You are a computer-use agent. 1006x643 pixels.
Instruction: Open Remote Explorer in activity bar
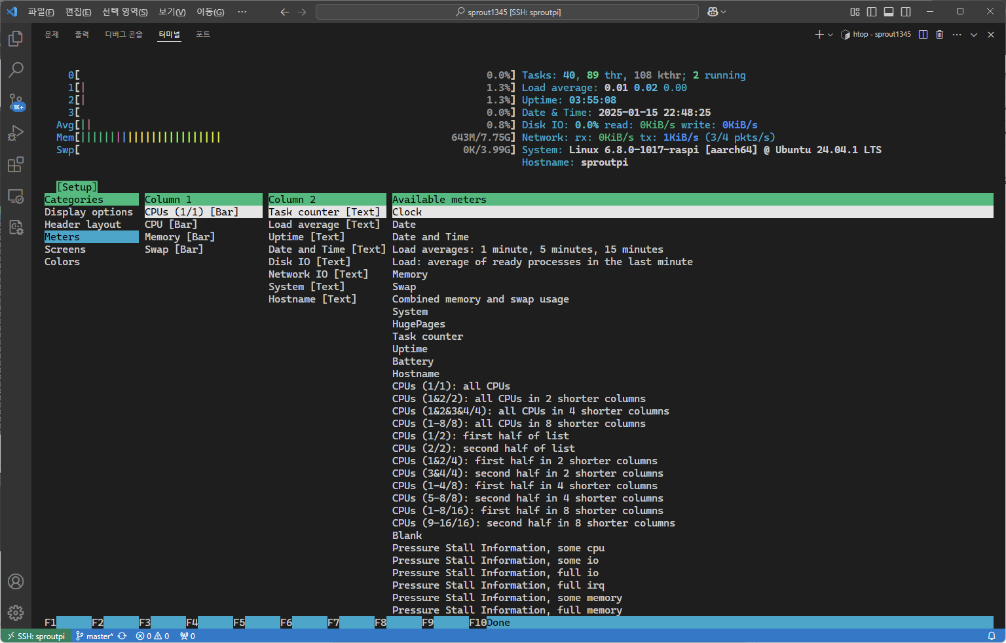[16, 196]
